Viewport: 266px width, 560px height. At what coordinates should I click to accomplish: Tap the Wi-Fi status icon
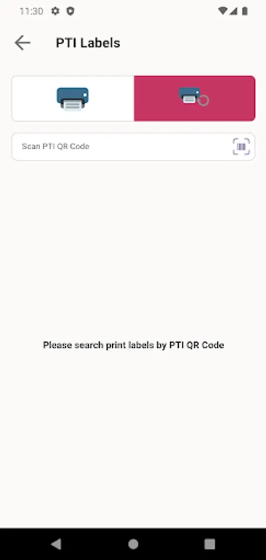222,11
